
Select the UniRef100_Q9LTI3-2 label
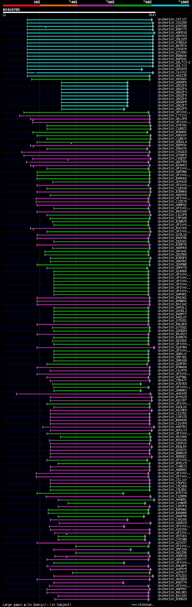tap(174, 63)
